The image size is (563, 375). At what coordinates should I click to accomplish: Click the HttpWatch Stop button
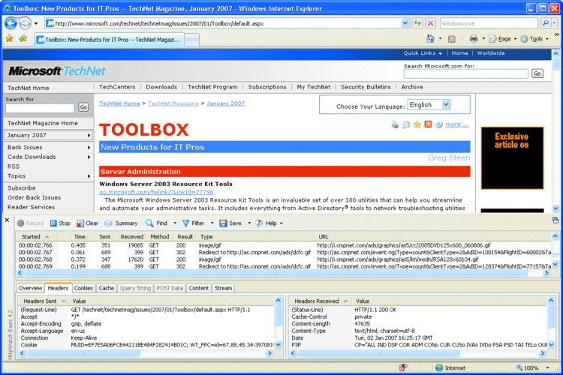[60, 223]
